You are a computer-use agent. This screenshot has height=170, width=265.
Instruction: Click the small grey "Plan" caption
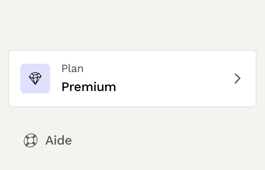[72, 68]
